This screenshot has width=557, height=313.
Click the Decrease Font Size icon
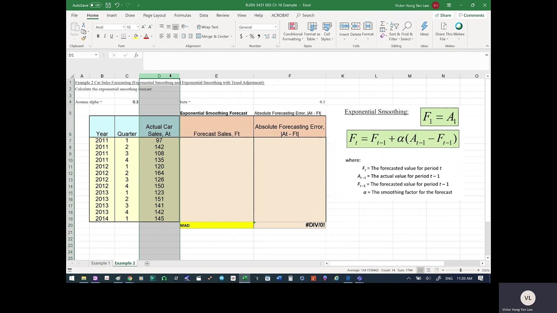(151, 27)
